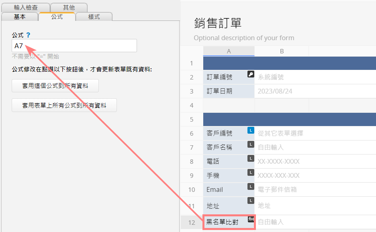This screenshot has width=376, height=232.
Task: Click the L icon on 手機 field
Action: point(251,173)
